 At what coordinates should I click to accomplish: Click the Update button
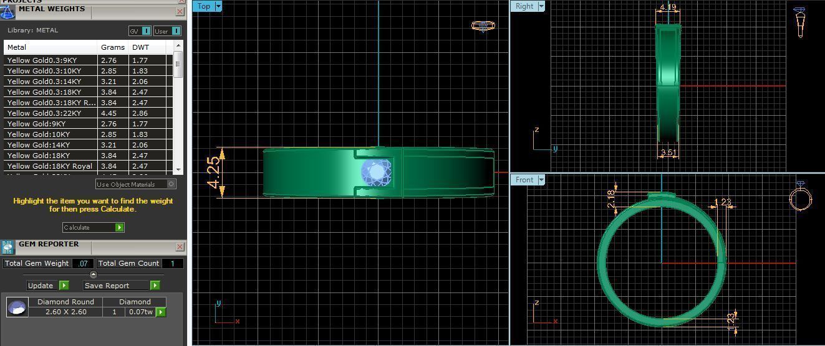[42, 286]
